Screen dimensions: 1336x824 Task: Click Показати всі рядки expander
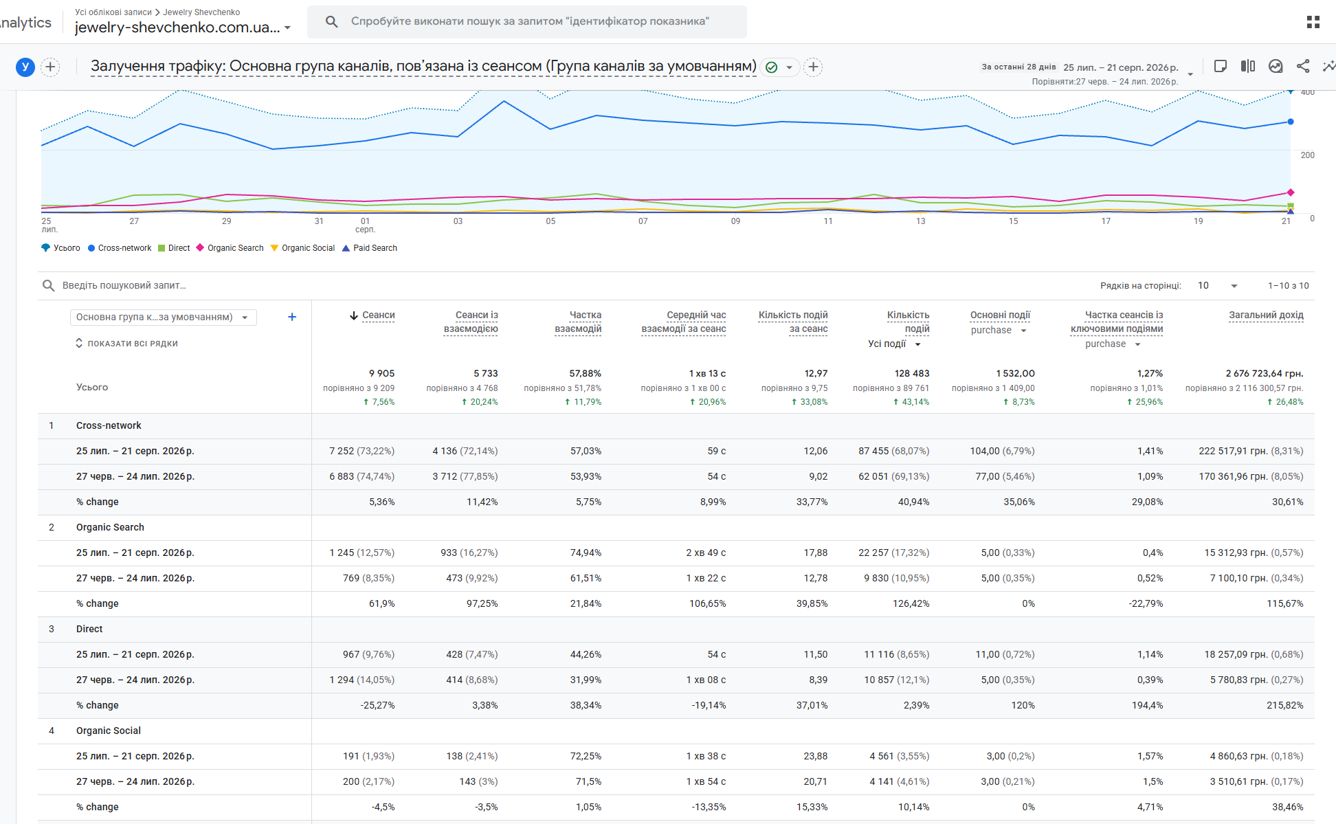(x=126, y=343)
